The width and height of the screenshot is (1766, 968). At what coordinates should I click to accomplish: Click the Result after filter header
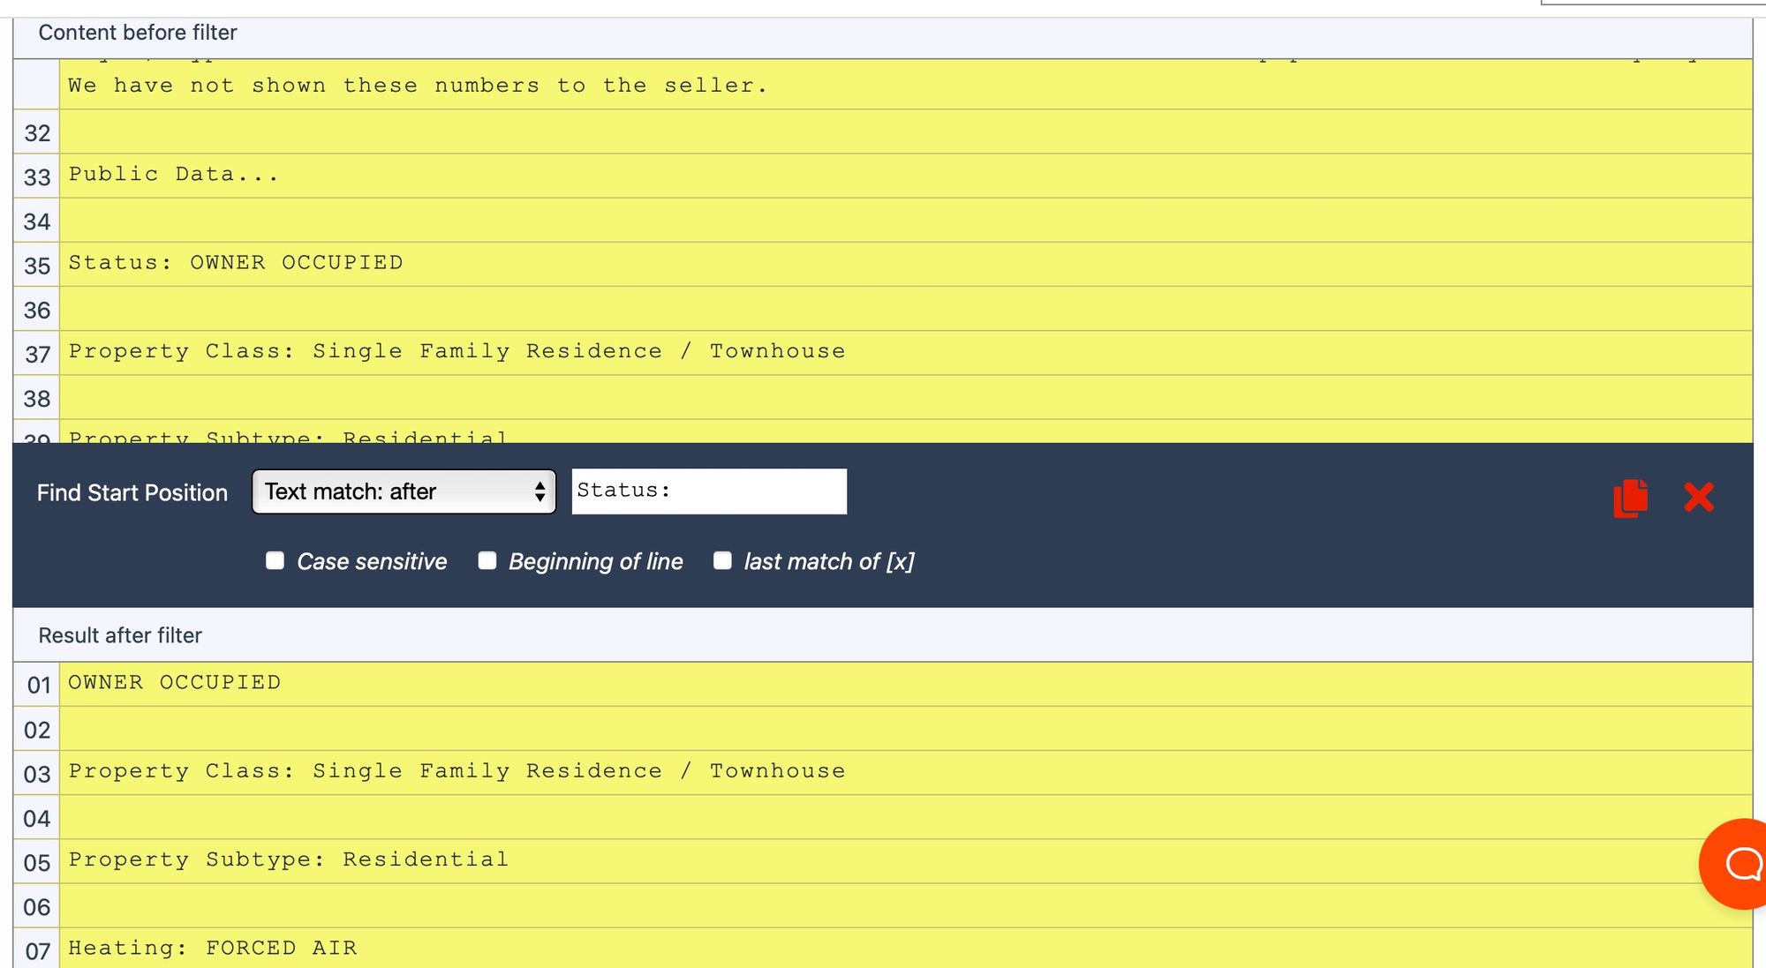120,635
